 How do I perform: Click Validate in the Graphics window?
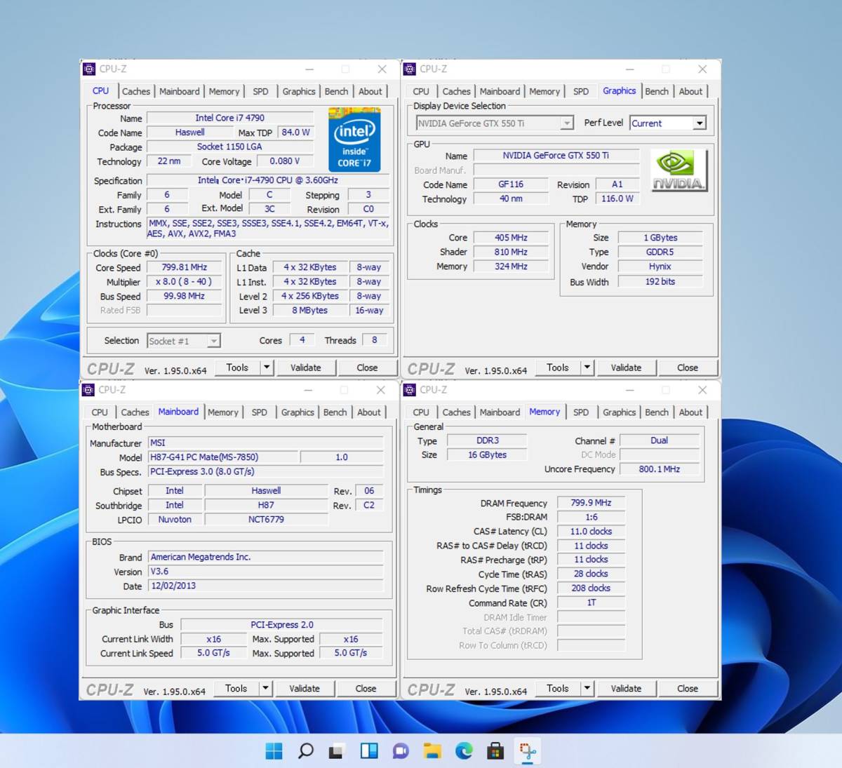626,368
